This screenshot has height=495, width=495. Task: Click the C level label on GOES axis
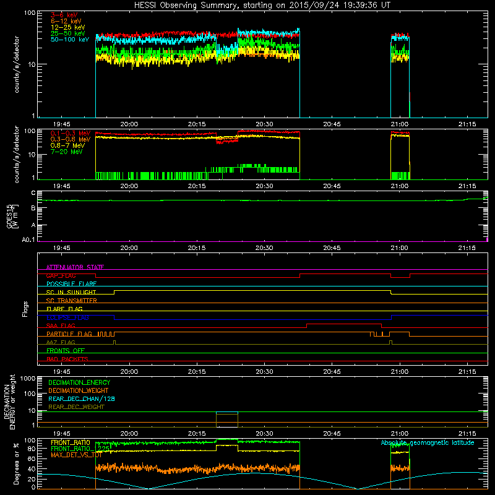[x=33, y=193]
